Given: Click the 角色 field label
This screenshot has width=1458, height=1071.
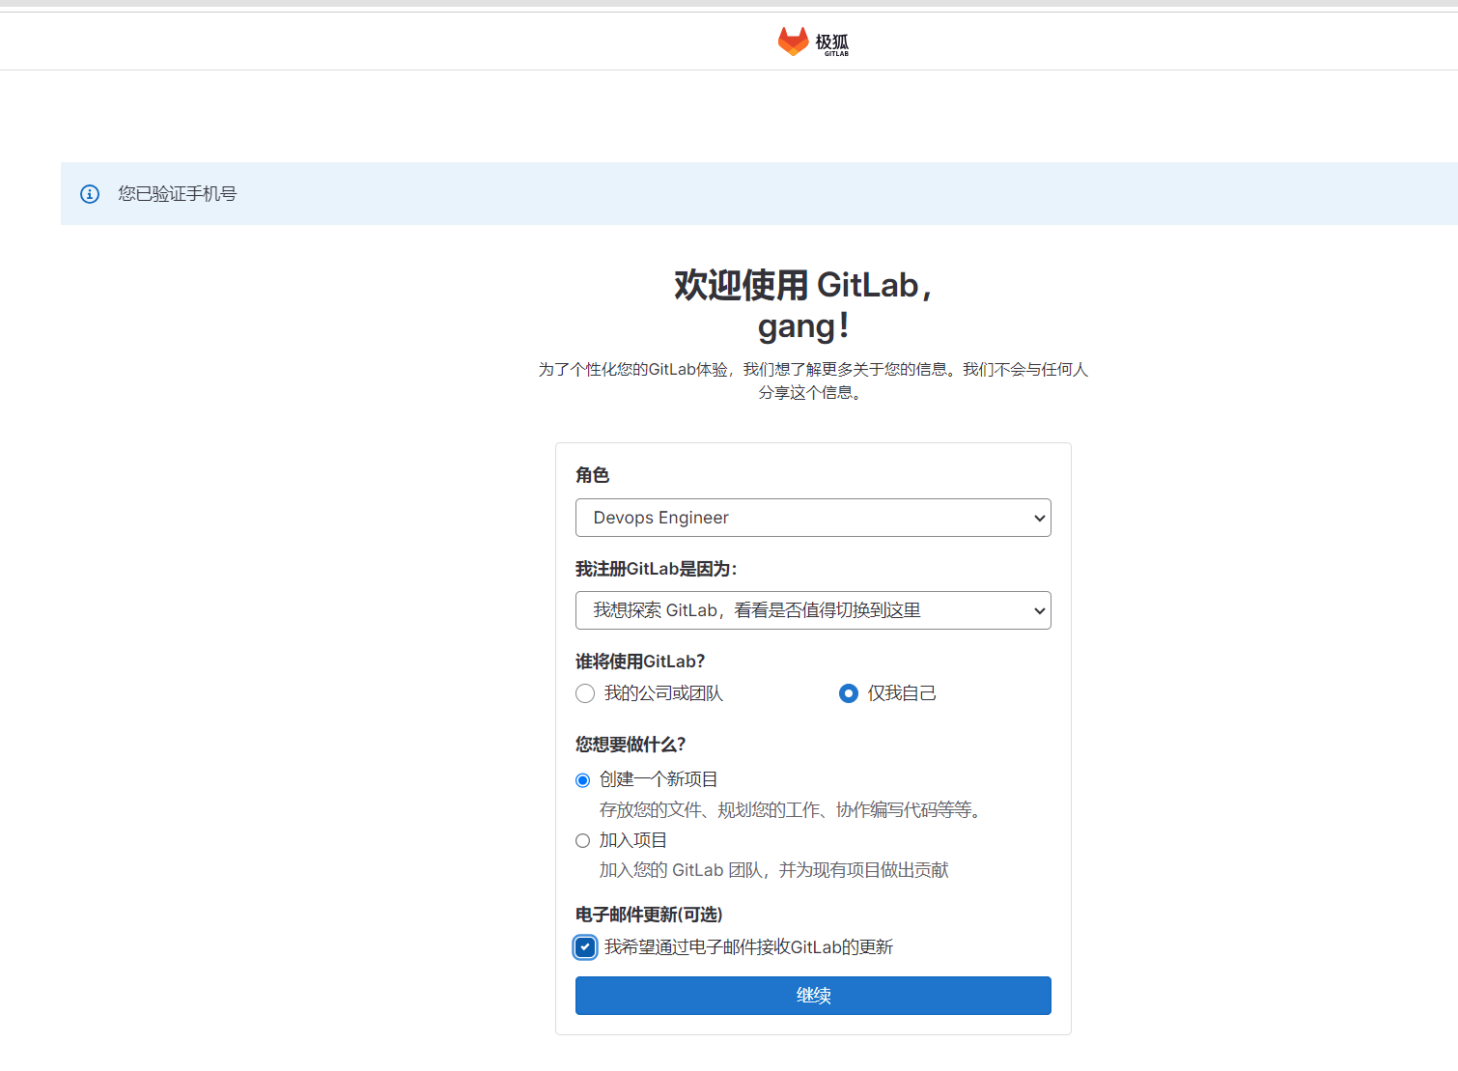Looking at the screenshot, I should coord(592,475).
